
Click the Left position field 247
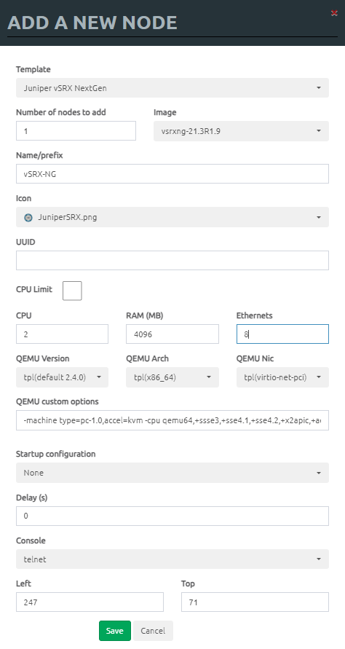pos(90,602)
